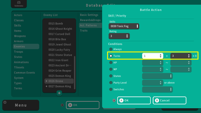Viewport: 201px width, 113px height.
Task: Click the MP maximum value stepper
Action: (181, 69)
